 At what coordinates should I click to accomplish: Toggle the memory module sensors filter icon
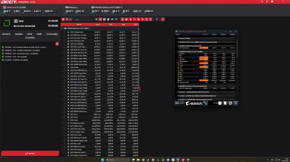pyautogui.click(x=112, y=19)
